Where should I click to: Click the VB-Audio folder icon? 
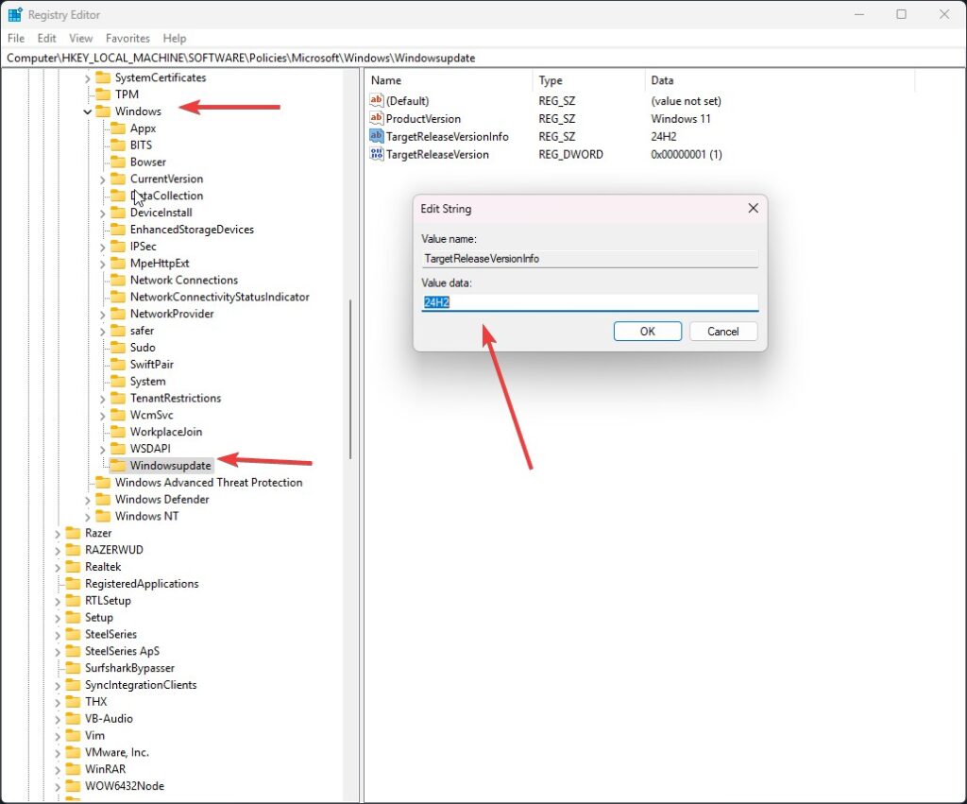73,718
